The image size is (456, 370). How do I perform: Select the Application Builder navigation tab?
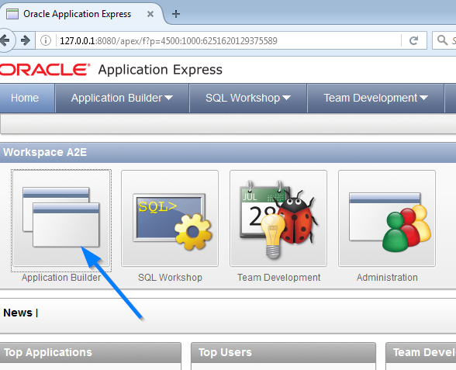coord(123,98)
